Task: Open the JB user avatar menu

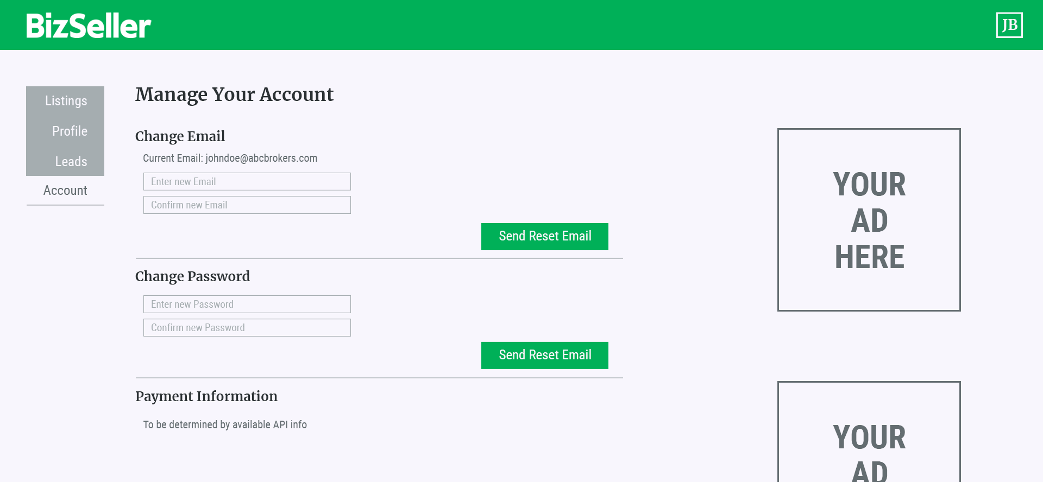Action: pos(1009,25)
